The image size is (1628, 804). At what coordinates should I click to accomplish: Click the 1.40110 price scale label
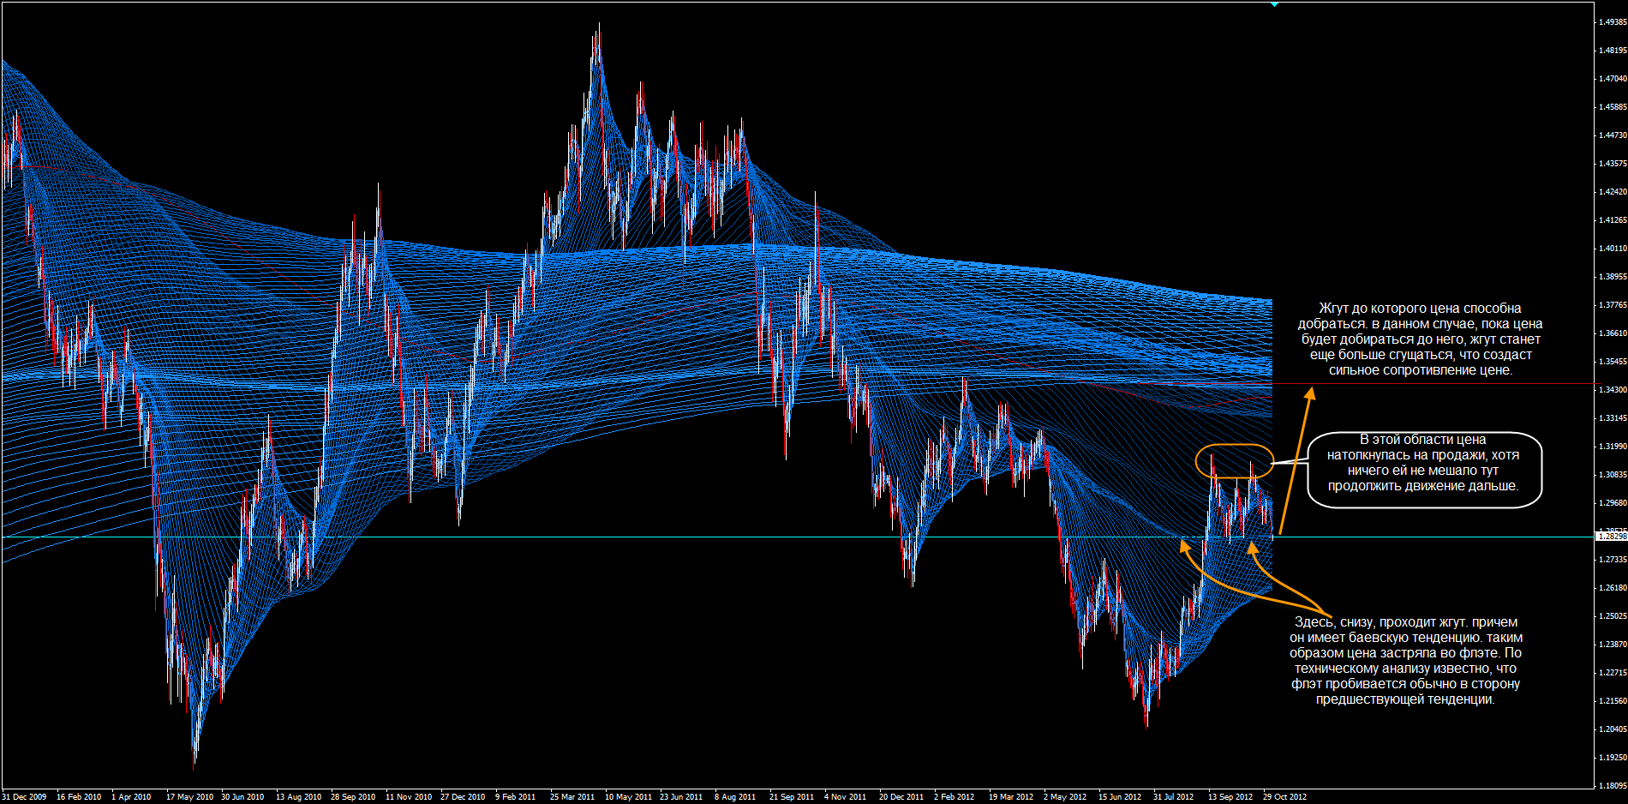pyautogui.click(x=1613, y=249)
